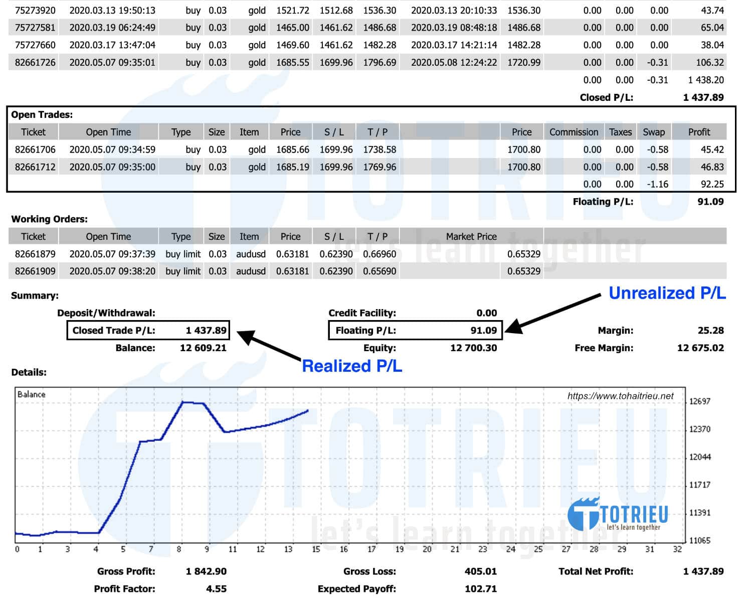Click the Total Net Profit value
The width and height of the screenshot is (752, 599).
[x=703, y=571]
